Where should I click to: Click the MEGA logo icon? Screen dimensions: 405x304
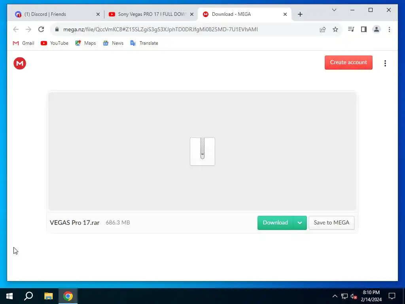[20, 63]
